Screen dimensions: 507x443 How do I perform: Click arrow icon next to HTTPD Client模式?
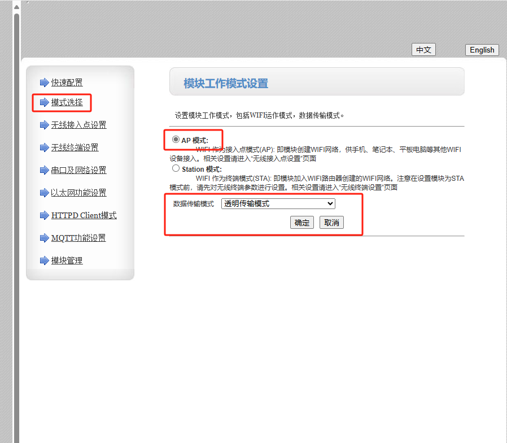click(x=44, y=215)
